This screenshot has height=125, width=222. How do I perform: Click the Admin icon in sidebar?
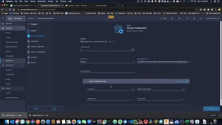pyautogui.click(x=3, y=88)
